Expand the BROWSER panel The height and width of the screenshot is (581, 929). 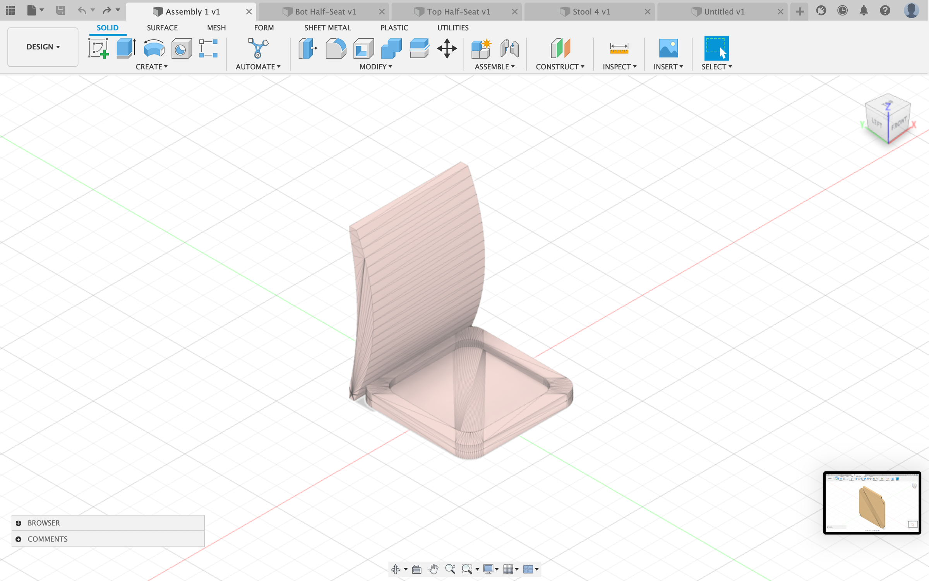pyautogui.click(x=18, y=523)
